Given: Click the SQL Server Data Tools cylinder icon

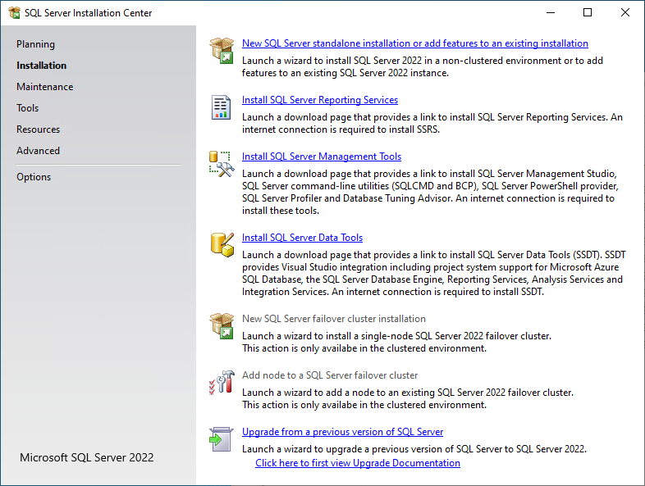Looking at the screenshot, I should tap(222, 244).
